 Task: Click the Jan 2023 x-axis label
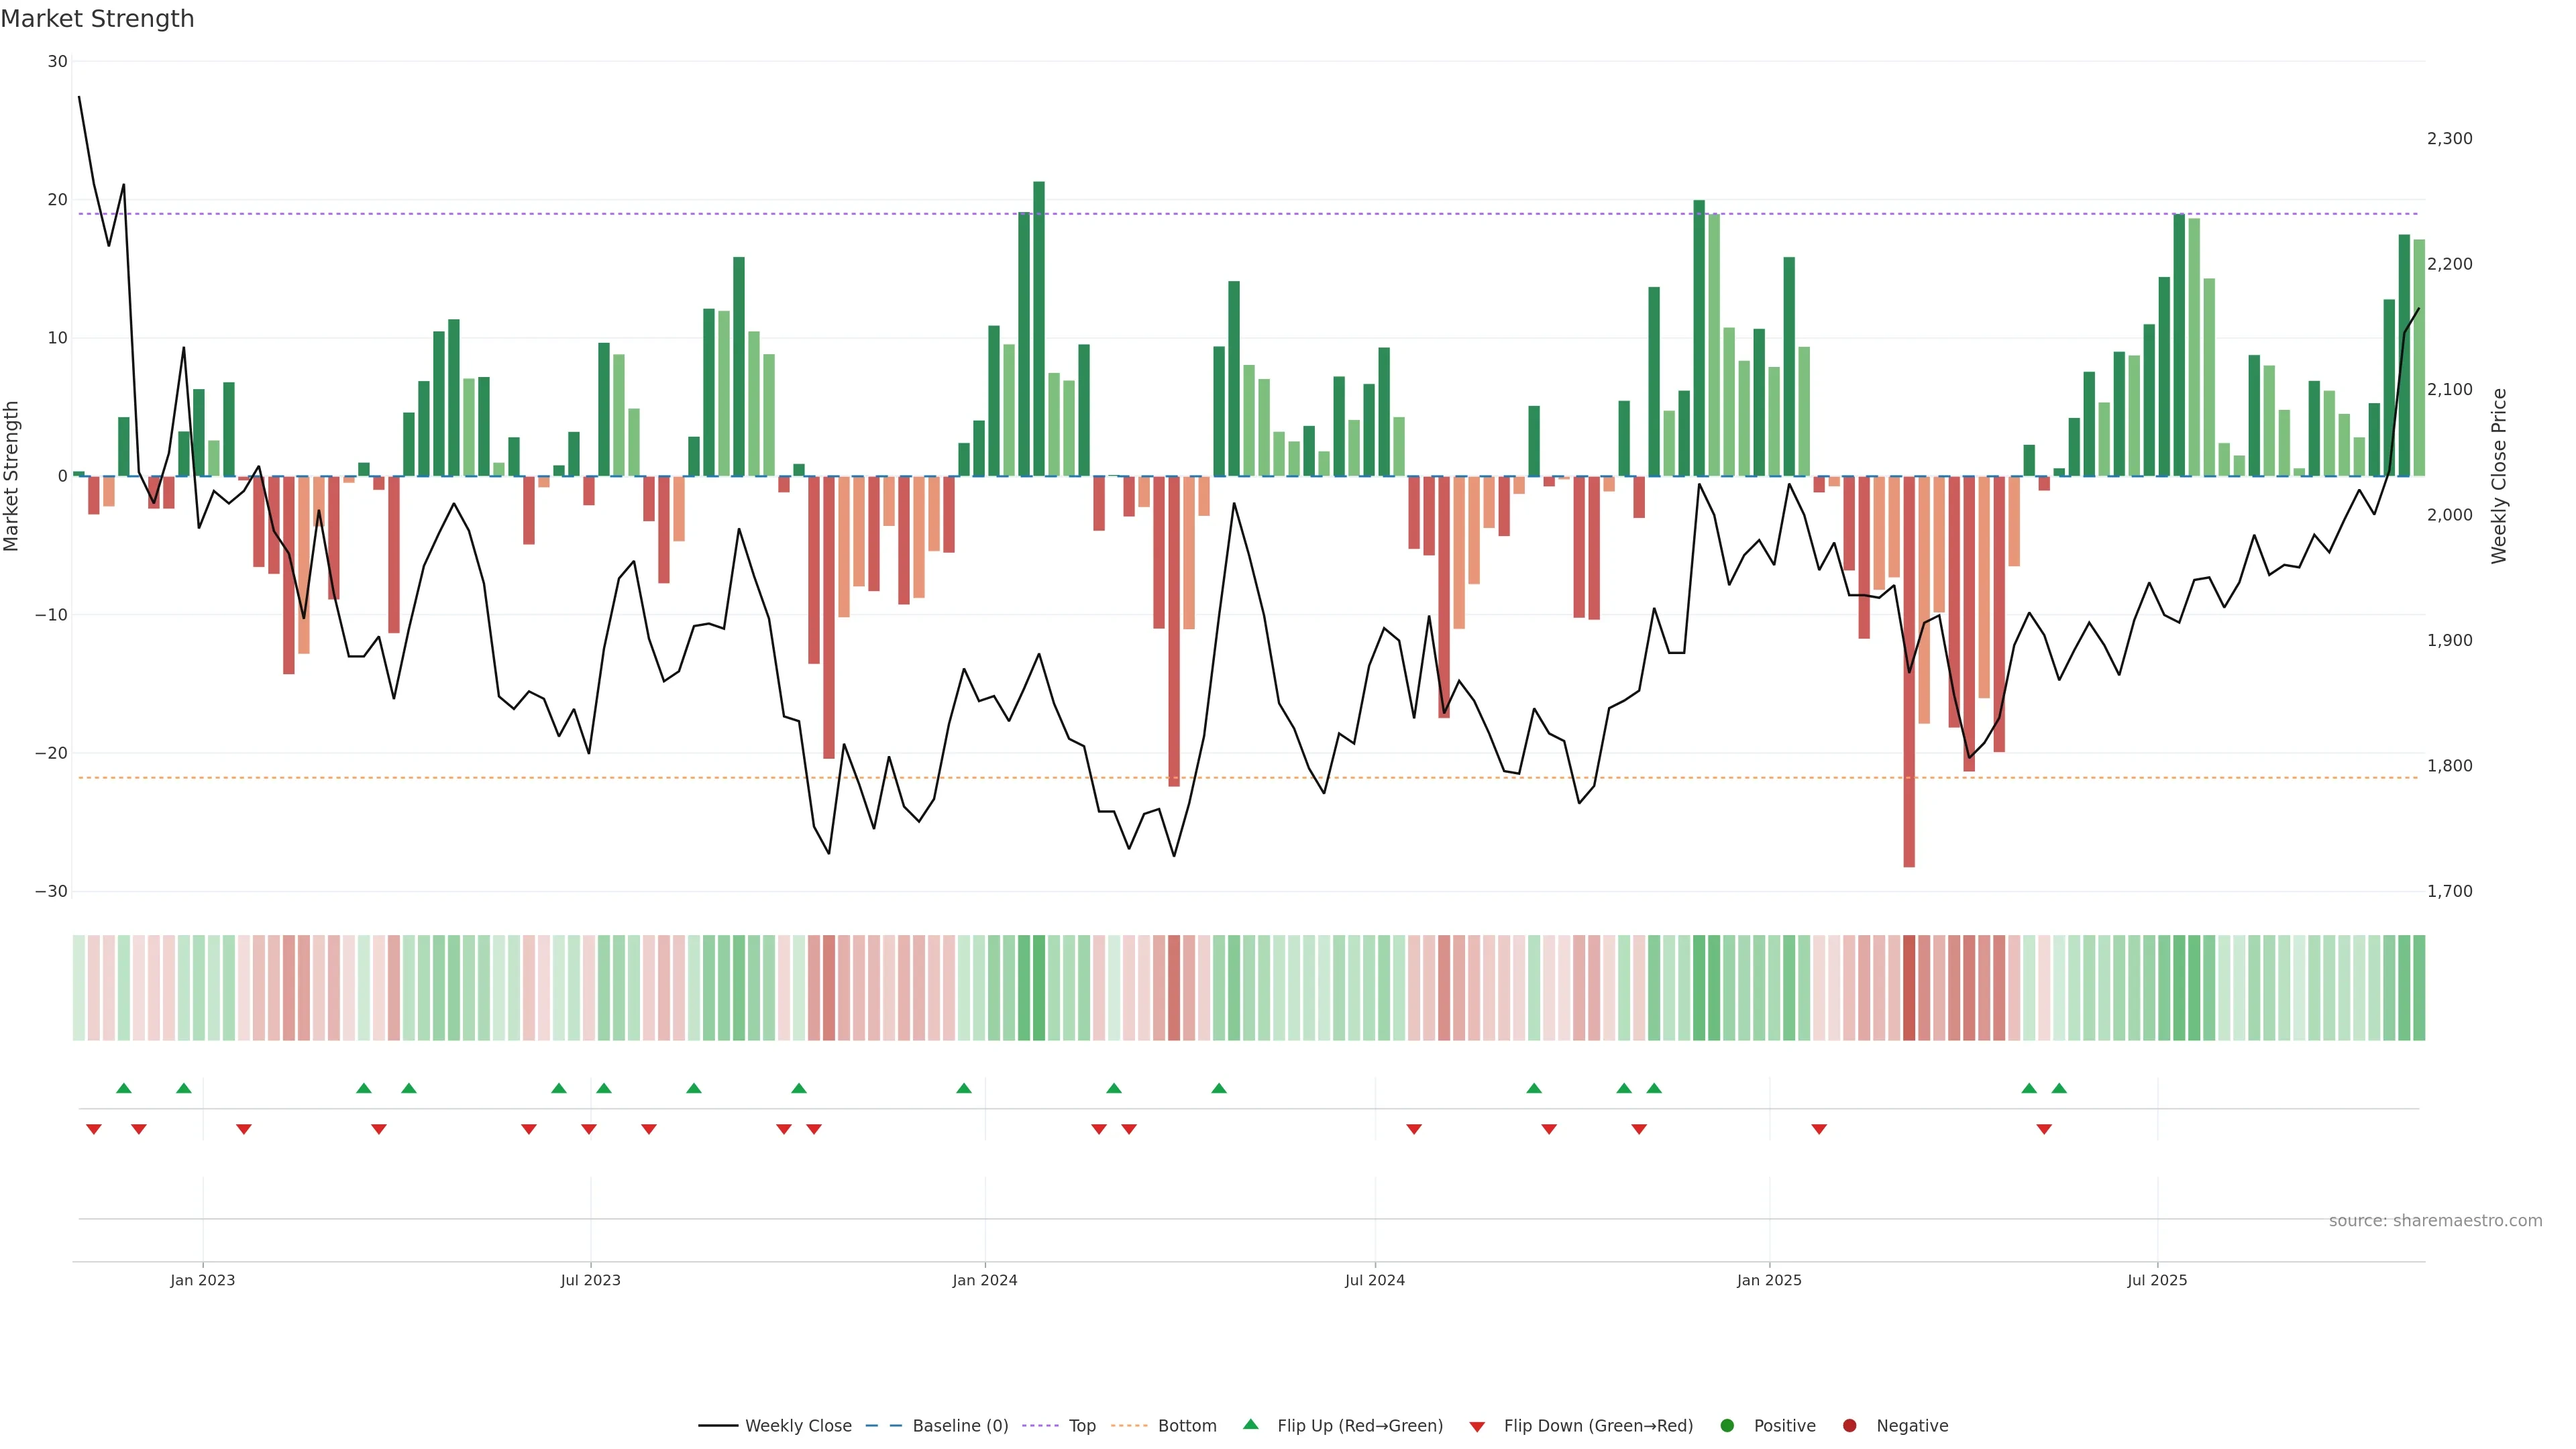[x=203, y=1280]
